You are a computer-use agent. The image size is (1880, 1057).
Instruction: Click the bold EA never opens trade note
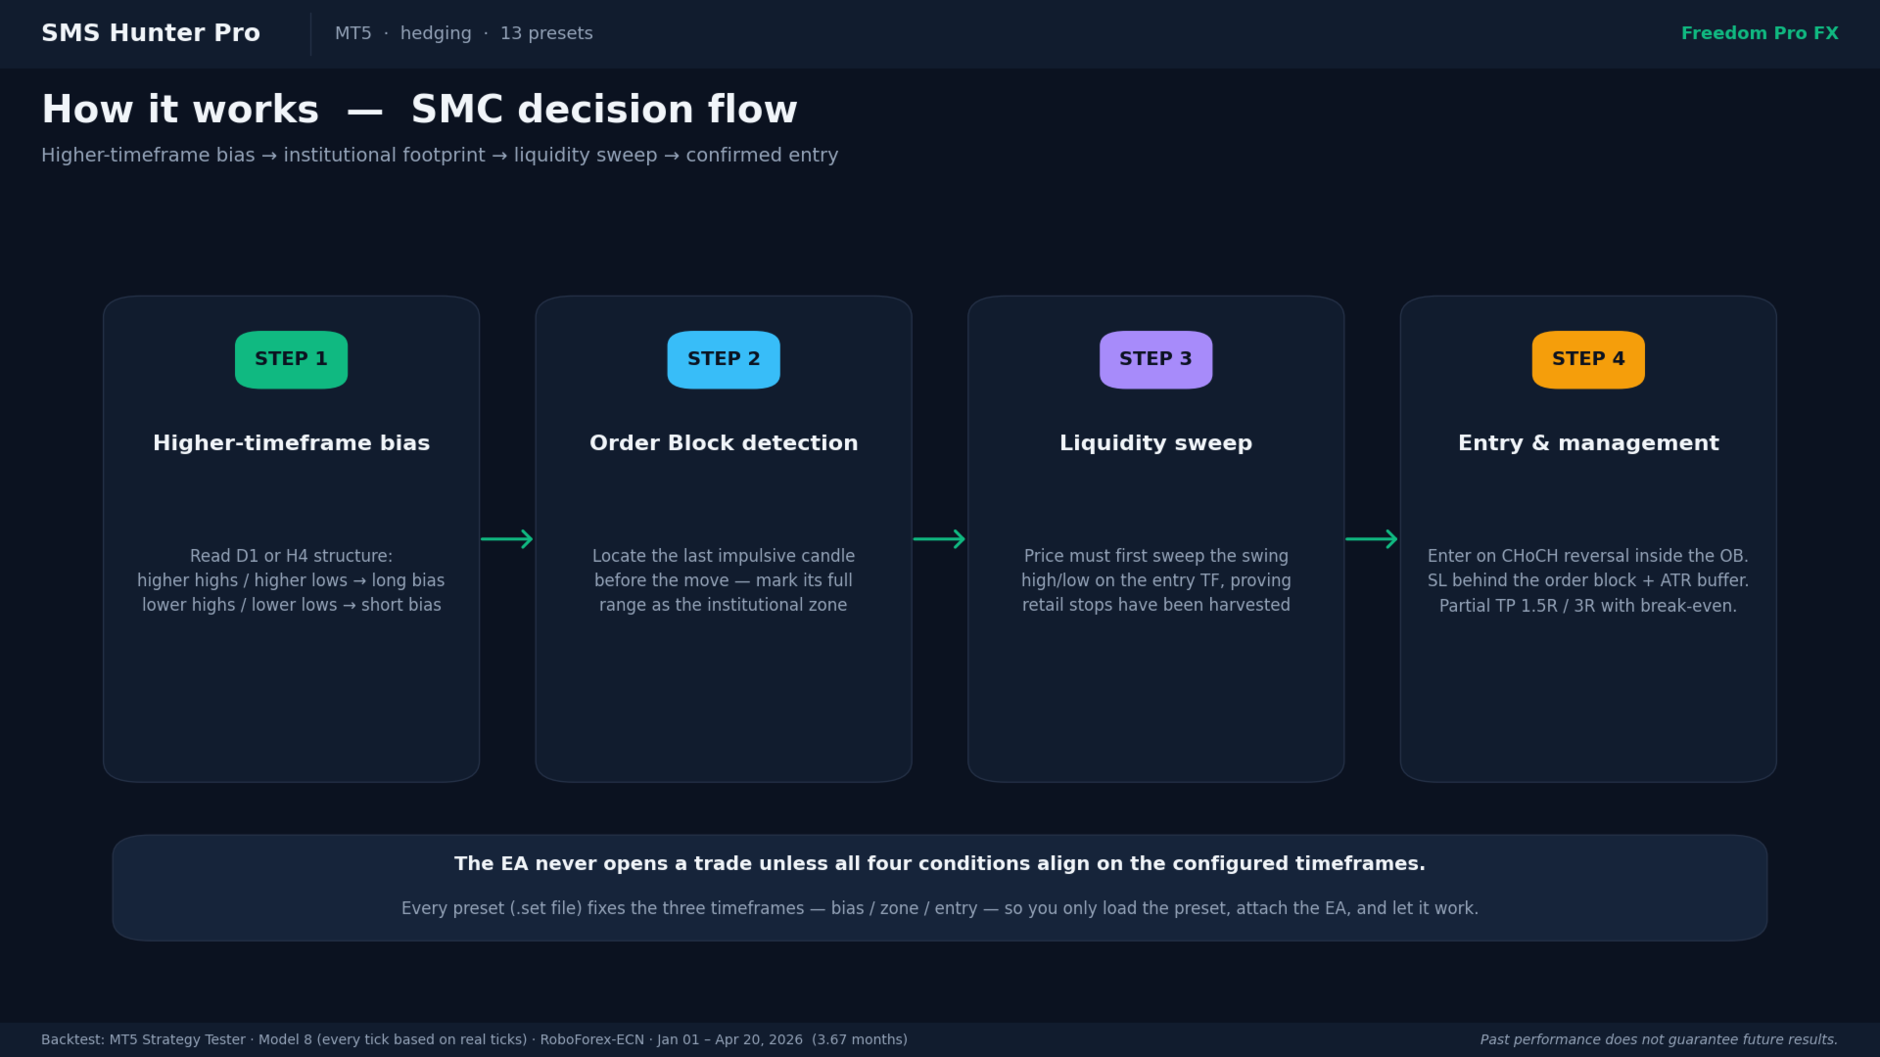pos(940,864)
